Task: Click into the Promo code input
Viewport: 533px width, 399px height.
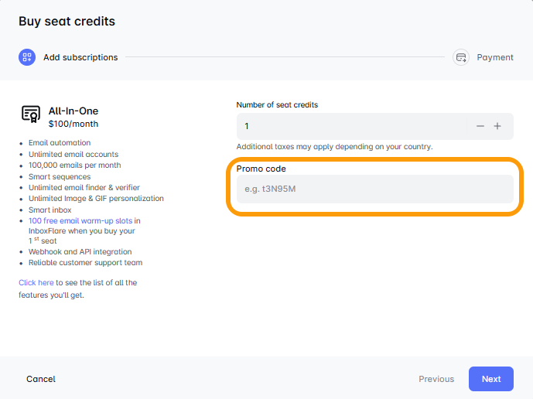Action: pyautogui.click(x=374, y=189)
